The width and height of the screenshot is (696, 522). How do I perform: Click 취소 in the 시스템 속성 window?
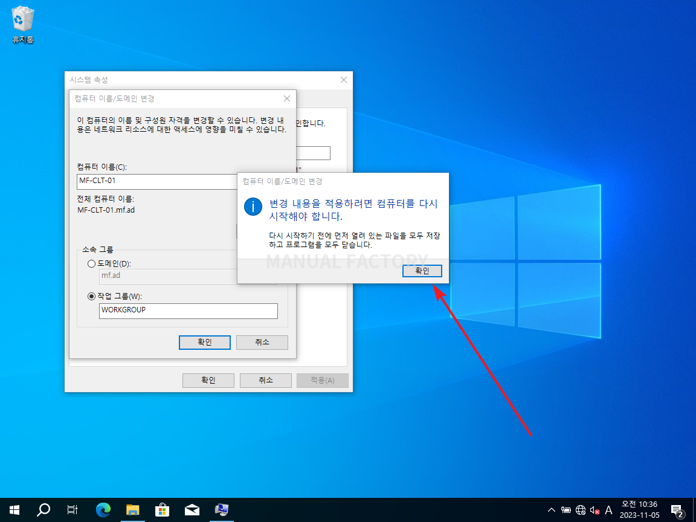pyautogui.click(x=265, y=381)
